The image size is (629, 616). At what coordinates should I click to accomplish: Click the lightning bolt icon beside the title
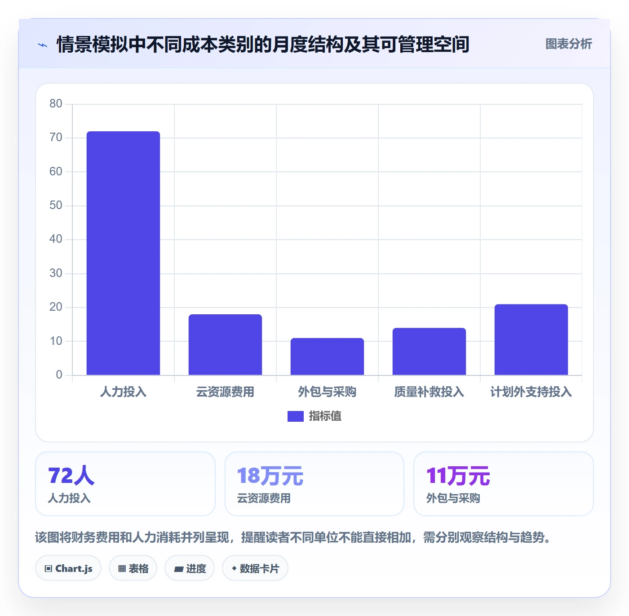43,45
